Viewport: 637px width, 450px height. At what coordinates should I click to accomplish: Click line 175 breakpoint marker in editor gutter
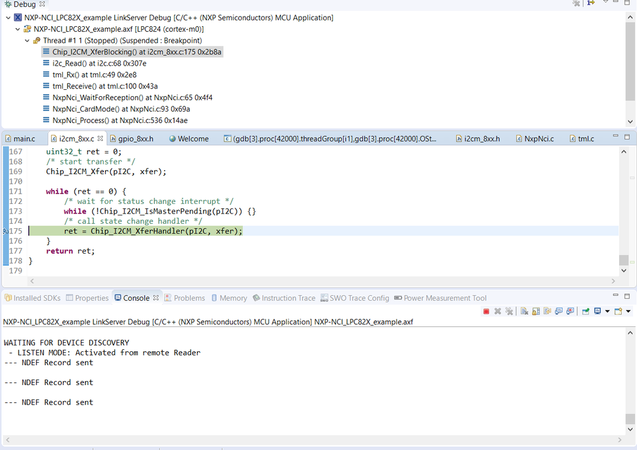point(5,231)
